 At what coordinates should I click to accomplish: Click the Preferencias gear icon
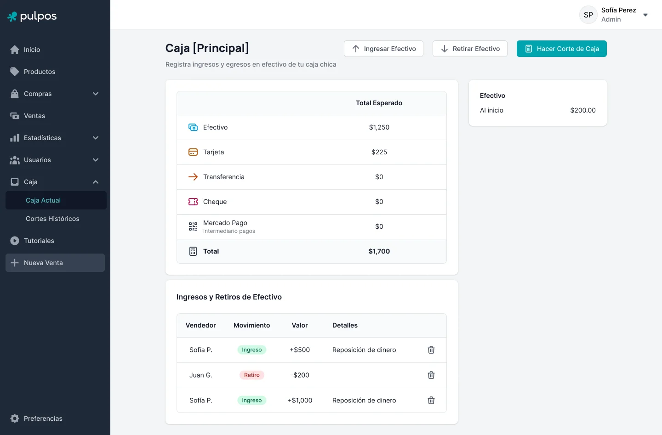point(15,418)
